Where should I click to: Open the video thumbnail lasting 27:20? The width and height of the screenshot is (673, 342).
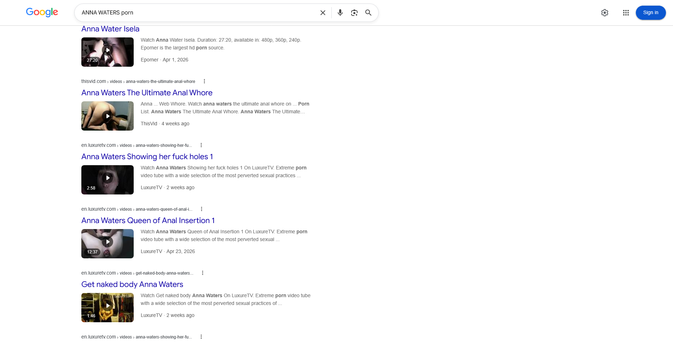point(108,52)
